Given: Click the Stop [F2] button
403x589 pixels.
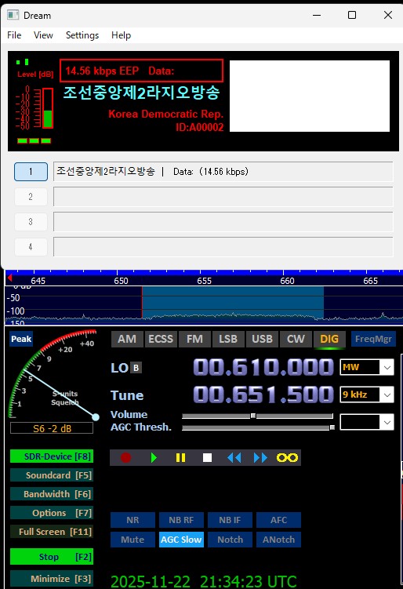Looking at the screenshot, I should point(52,557).
